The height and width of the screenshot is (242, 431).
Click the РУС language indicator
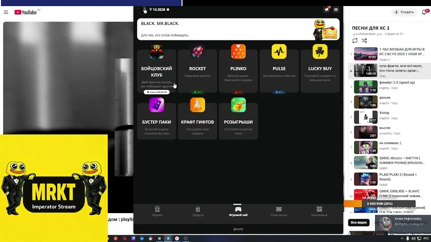coord(426,239)
